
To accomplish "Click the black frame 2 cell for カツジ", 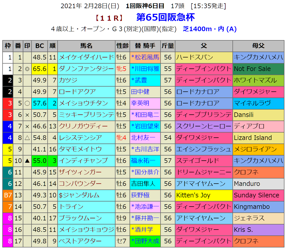I will tap(8, 80).
